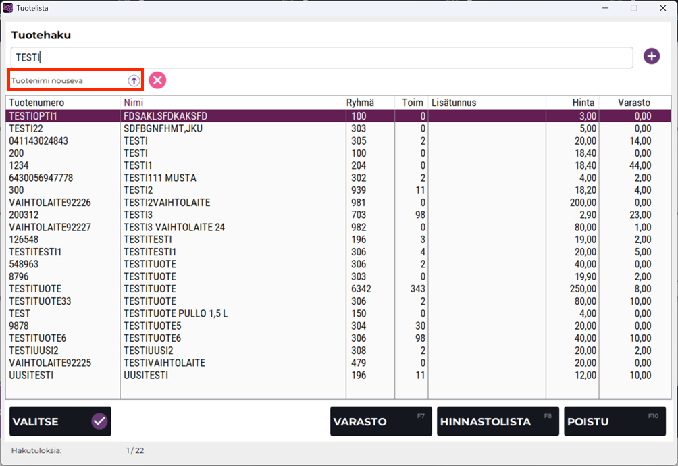Clear the sort with pink X icon
This screenshot has width=678, height=466.
(x=157, y=80)
